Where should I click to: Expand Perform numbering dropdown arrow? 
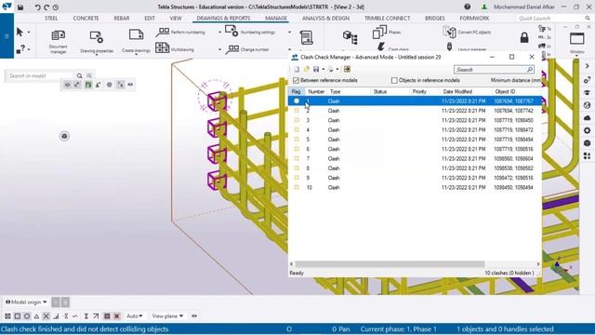pos(219,33)
